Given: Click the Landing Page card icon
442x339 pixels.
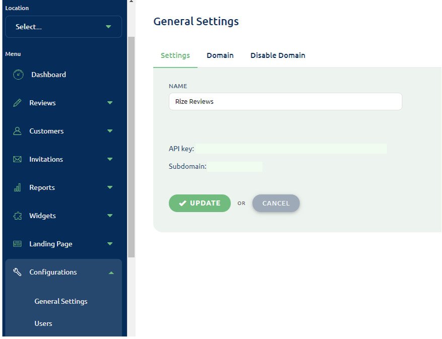Looking at the screenshot, I should click(x=17, y=244).
